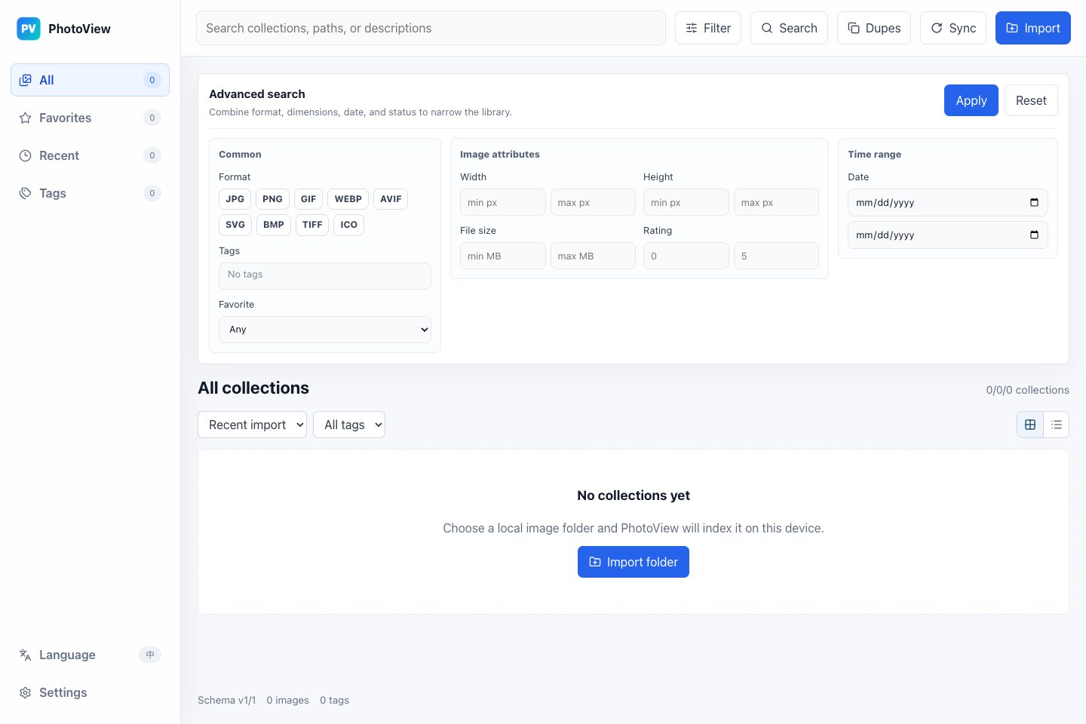The height and width of the screenshot is (724, 1086).
Task: Switch to grid view layout
Action: point(1030,425)
